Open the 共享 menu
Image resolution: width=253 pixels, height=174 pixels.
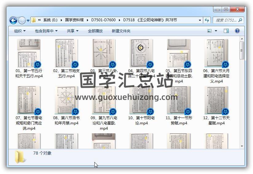click(x=73, y=31)
